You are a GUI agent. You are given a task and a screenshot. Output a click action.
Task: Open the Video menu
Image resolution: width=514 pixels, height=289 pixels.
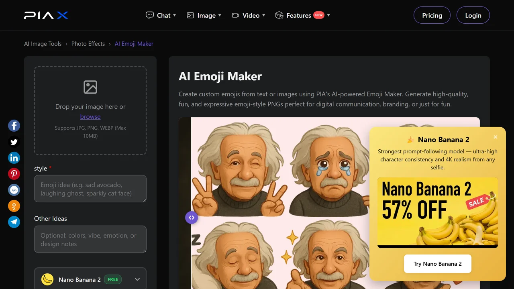pyautogui.click(x=249, y=15)
